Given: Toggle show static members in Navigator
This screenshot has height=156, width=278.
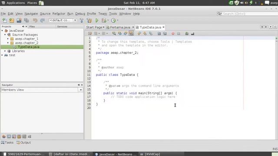Looking at the screenshot, I should 14,136.
